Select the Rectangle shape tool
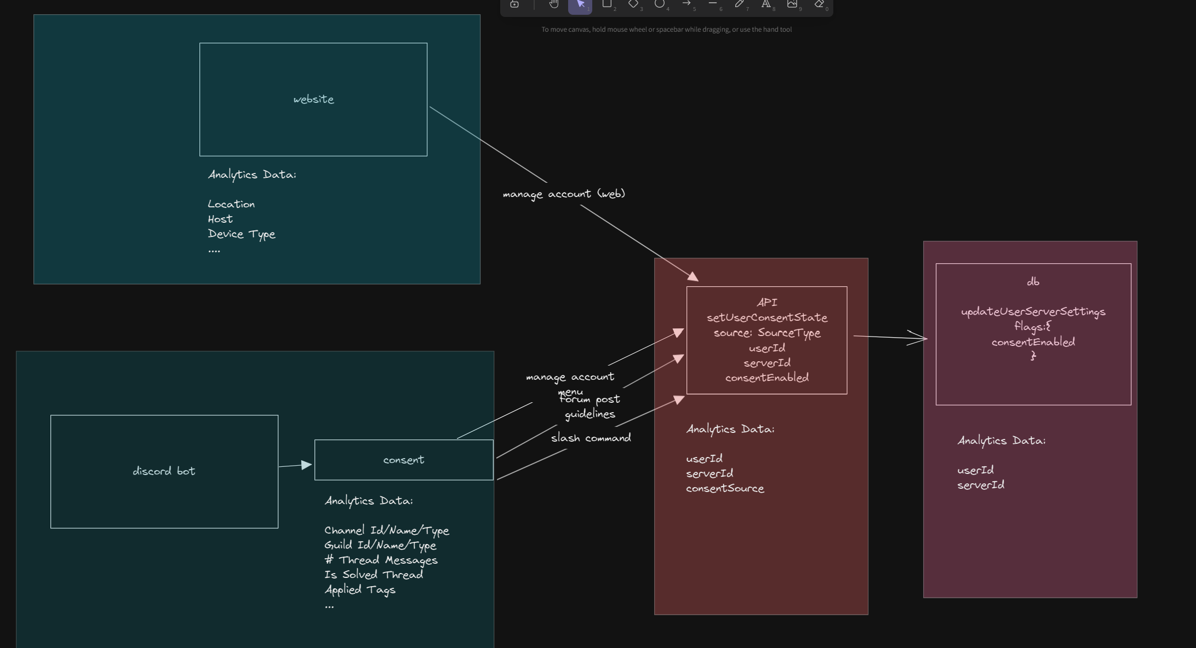 pos(607,4)
